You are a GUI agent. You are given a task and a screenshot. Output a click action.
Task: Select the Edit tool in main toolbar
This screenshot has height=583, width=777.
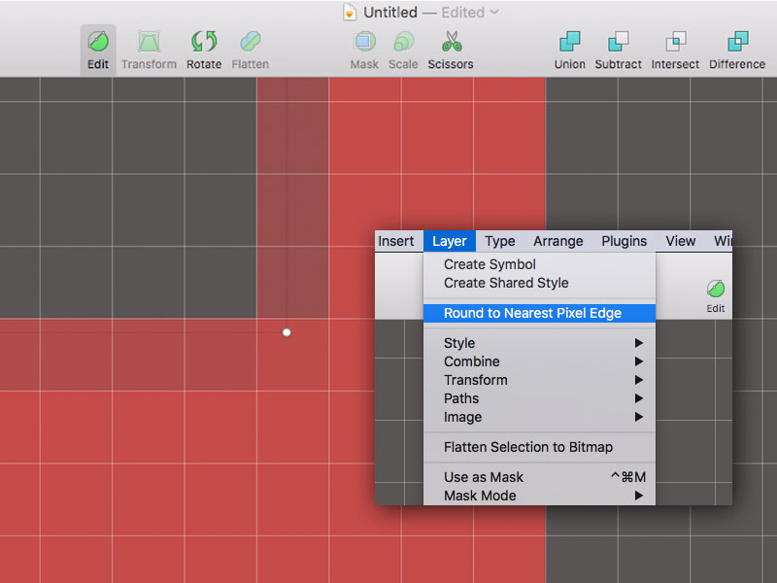pos(98,51)
